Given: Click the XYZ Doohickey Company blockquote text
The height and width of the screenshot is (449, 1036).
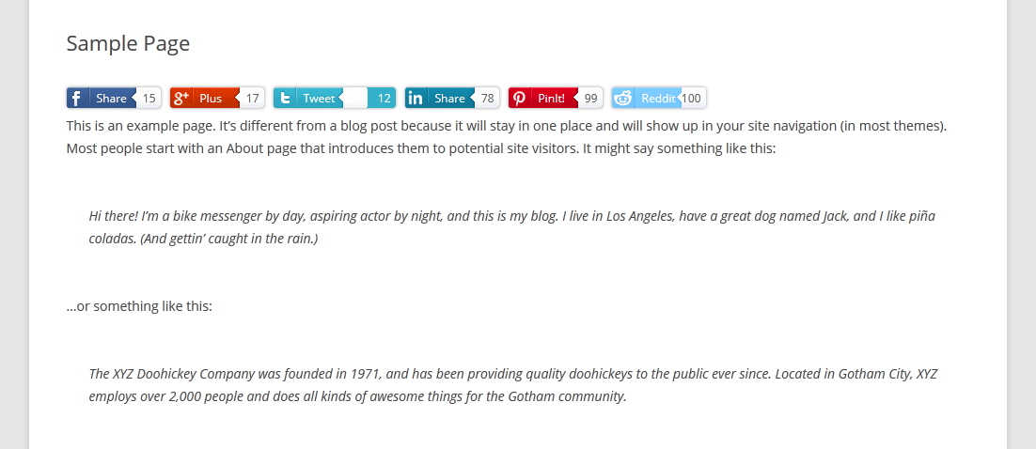Looking at the screenshot, I should [512, 386].
